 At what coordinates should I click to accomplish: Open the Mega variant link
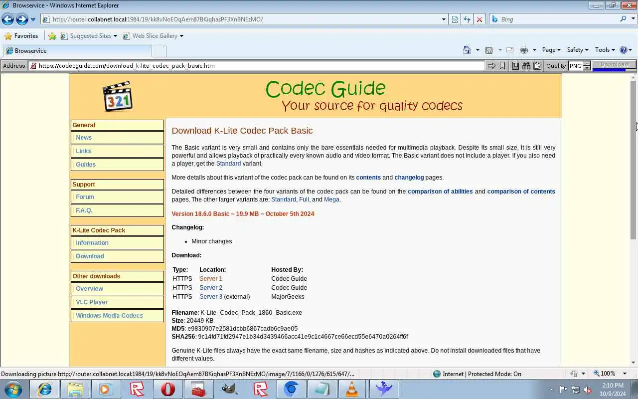coord(331,199)
